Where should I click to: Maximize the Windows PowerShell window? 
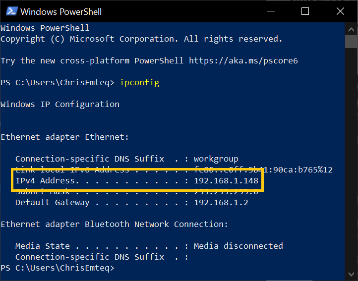305,11
